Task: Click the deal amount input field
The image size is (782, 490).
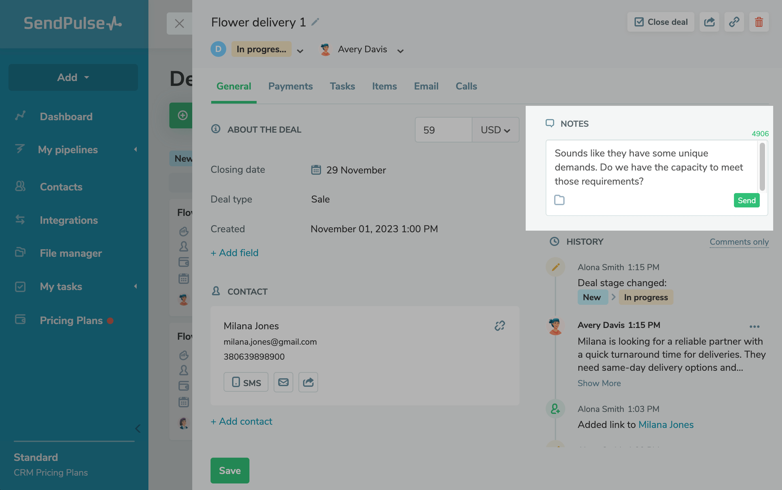Action: 443,130
